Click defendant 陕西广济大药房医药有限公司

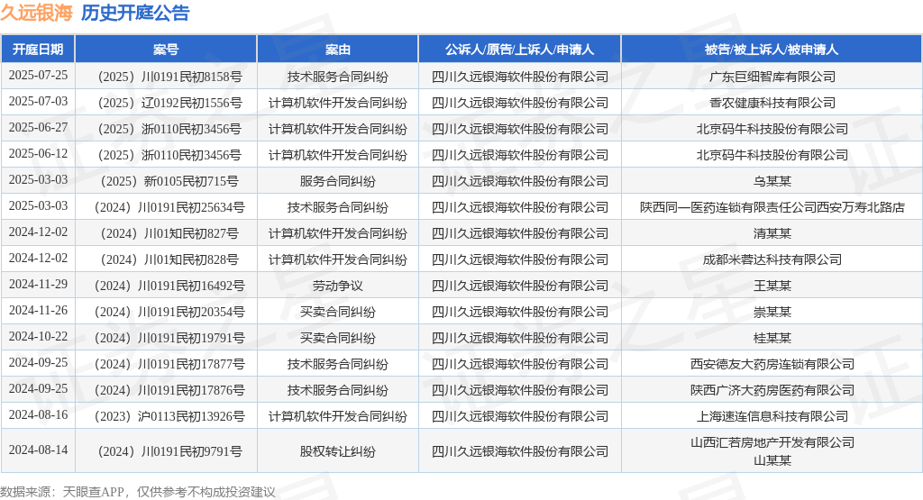pyautogui.click(x=772, y=390)
